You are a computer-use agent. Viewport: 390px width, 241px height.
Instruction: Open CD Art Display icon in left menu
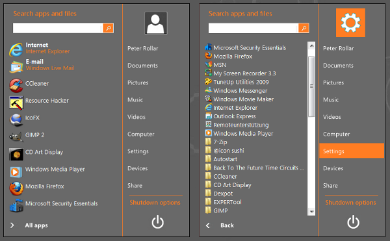pos(16,154)
